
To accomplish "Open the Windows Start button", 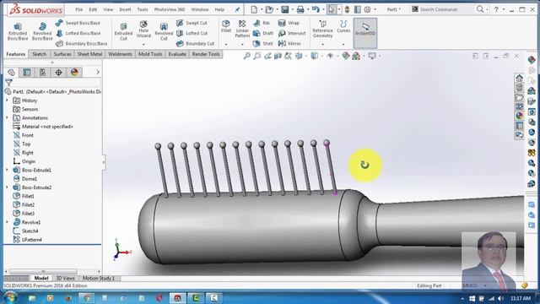I will pyautogui.click(x=9, y=298).
